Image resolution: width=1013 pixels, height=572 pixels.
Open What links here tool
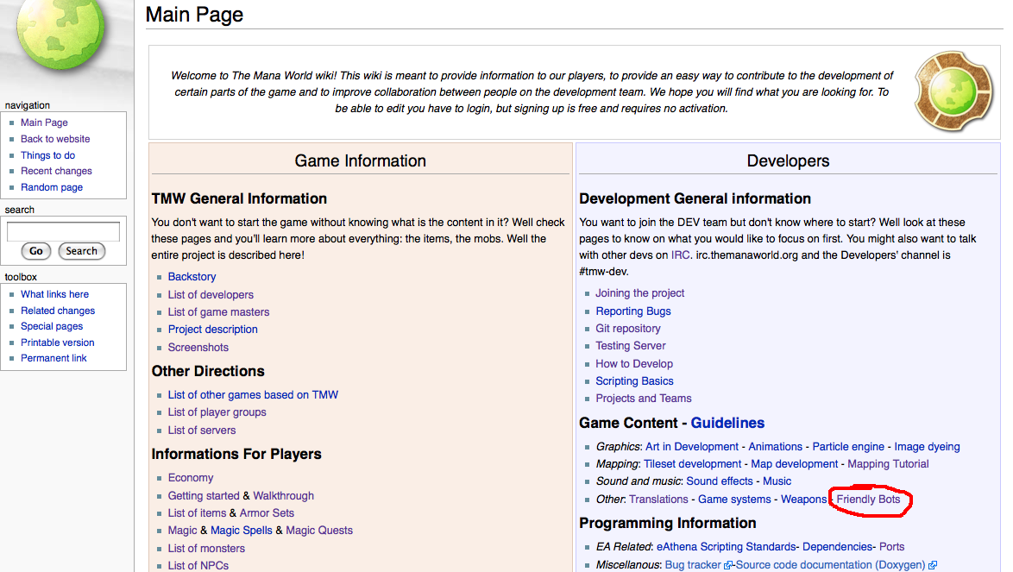coord(55,294)
